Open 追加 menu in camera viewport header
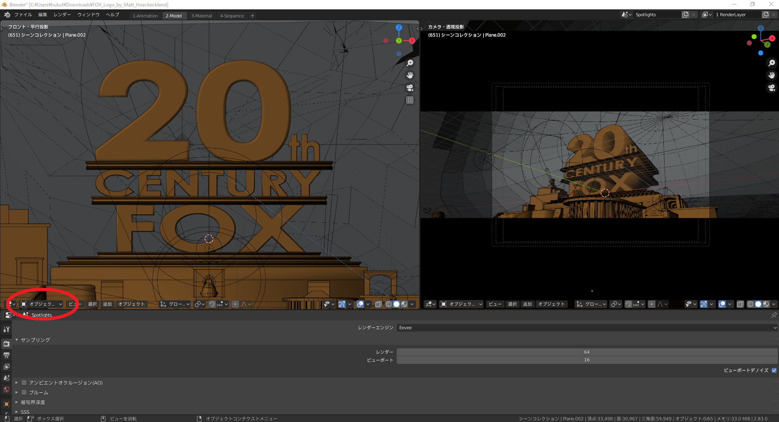The height and width of the screenshot is (422, 779). coord(527,304)
